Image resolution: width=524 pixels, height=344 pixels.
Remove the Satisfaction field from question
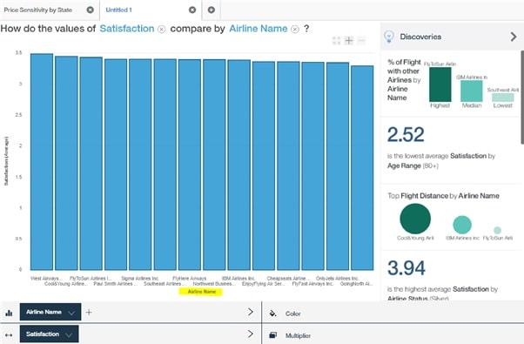[x=161, y=30]
